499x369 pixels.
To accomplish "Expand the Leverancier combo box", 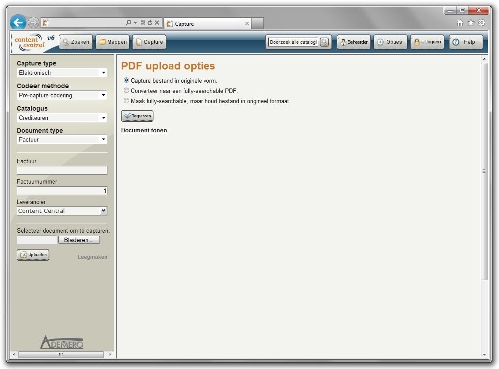I will pos(103,211).
